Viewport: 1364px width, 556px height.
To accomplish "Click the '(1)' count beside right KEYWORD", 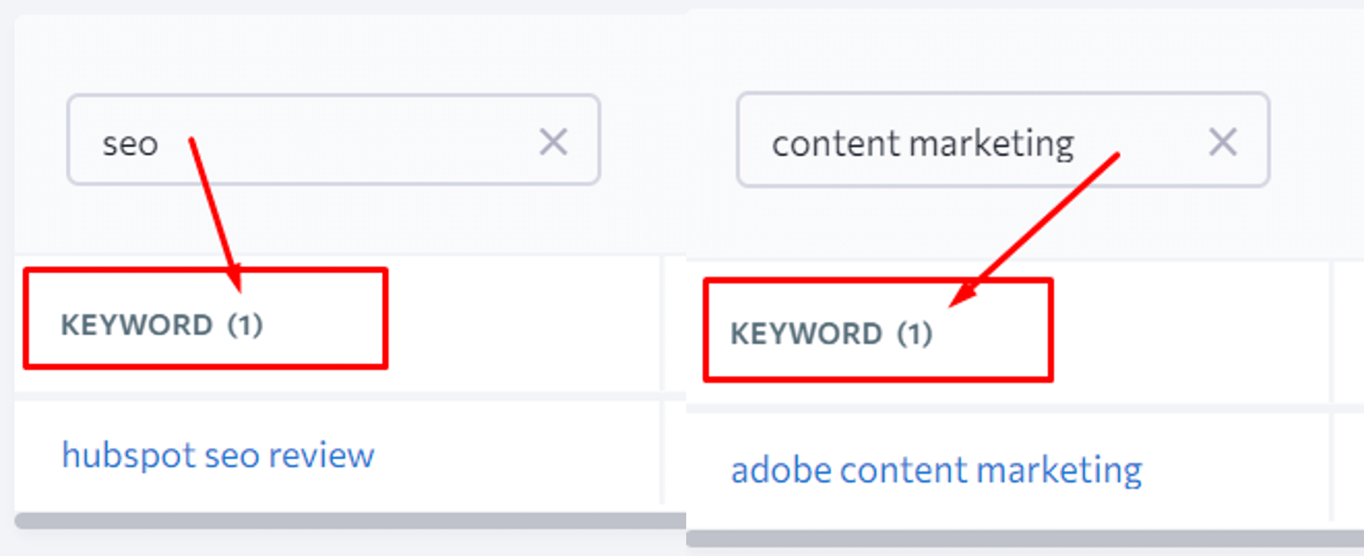I will [x=914, y=334].
